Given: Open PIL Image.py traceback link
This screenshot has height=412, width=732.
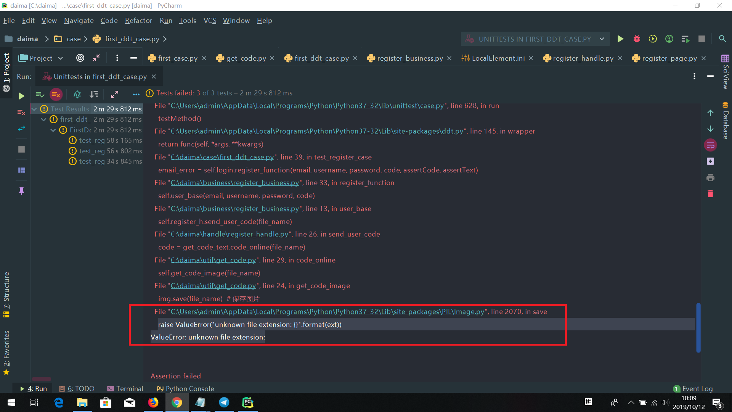Looking at the screenshot, I should (327, 312).
